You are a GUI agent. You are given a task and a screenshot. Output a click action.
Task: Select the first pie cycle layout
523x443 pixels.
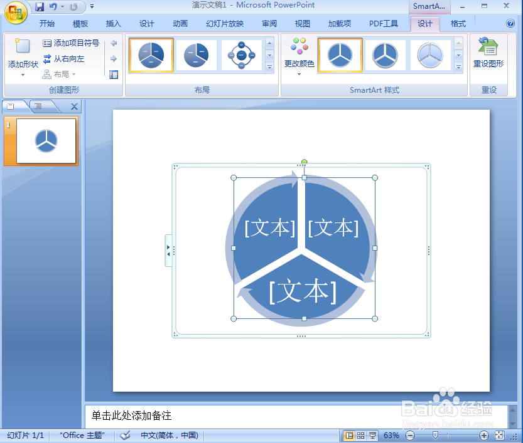[151, 55]
